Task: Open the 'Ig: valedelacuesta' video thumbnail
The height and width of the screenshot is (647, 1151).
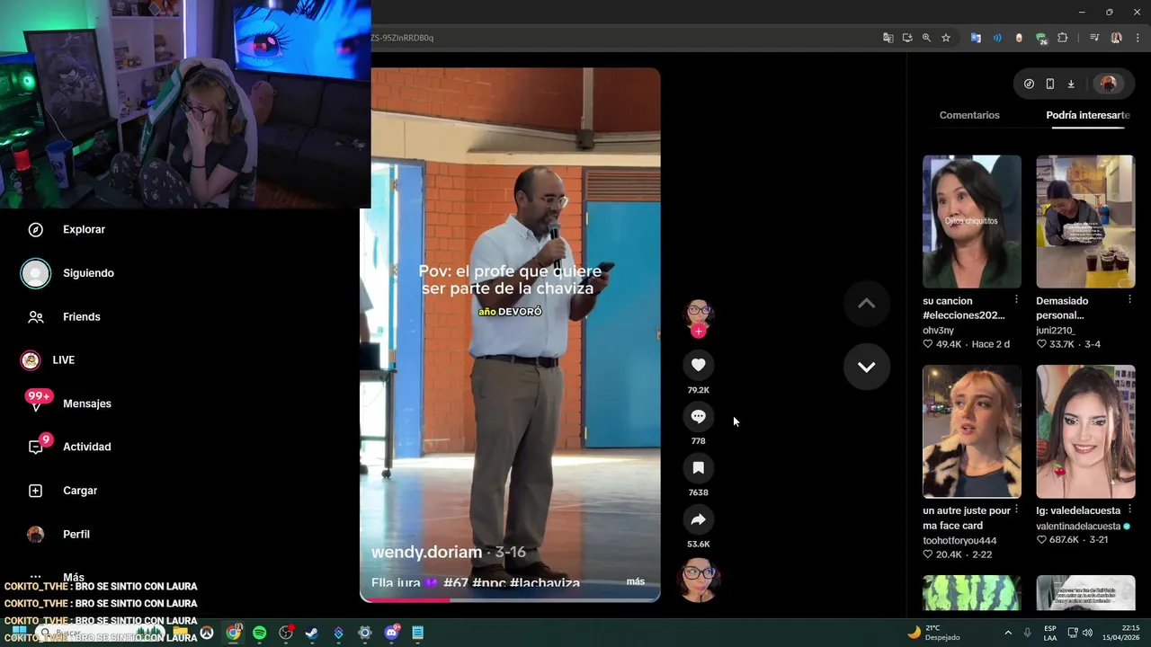Action: [x=1085, y=431]
